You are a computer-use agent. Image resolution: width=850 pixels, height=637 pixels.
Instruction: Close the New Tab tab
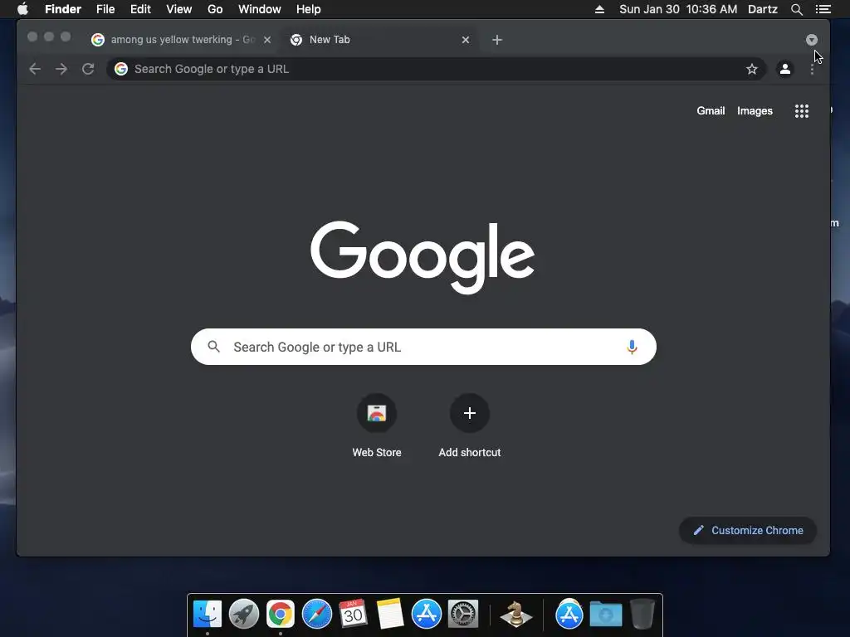tap(465, 40)
